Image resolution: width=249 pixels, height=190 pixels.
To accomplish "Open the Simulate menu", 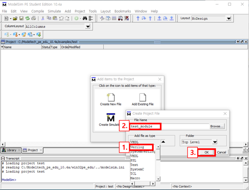I will click(54, 11).
